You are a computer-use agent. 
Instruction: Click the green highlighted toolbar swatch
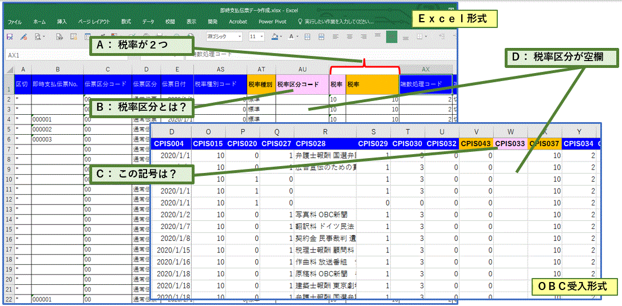[391, 37]
